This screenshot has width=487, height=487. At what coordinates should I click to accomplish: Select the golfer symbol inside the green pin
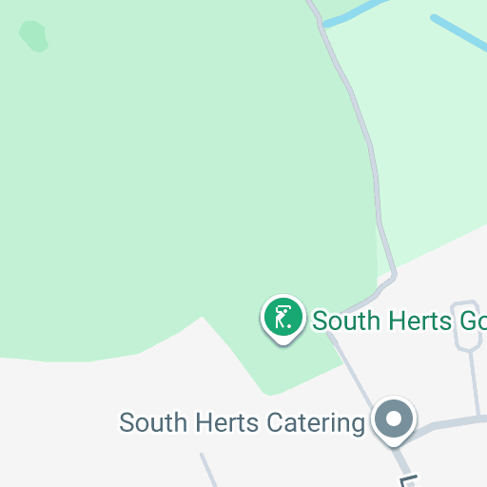tap(283, 317)
